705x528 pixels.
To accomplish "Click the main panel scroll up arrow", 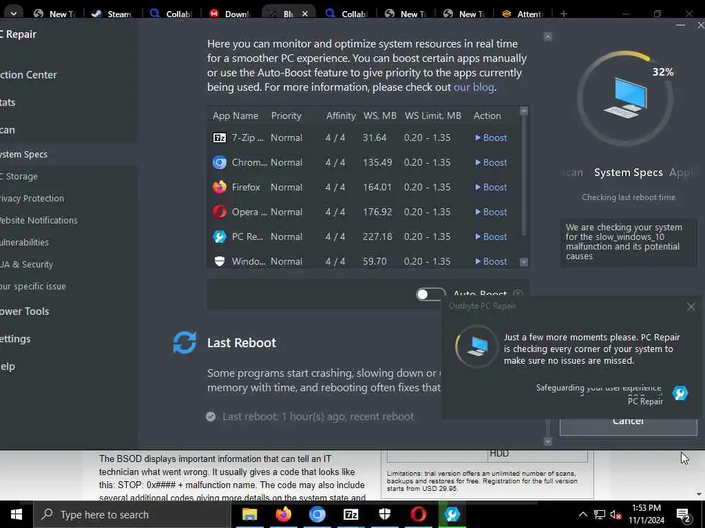I will coord(547,37).
